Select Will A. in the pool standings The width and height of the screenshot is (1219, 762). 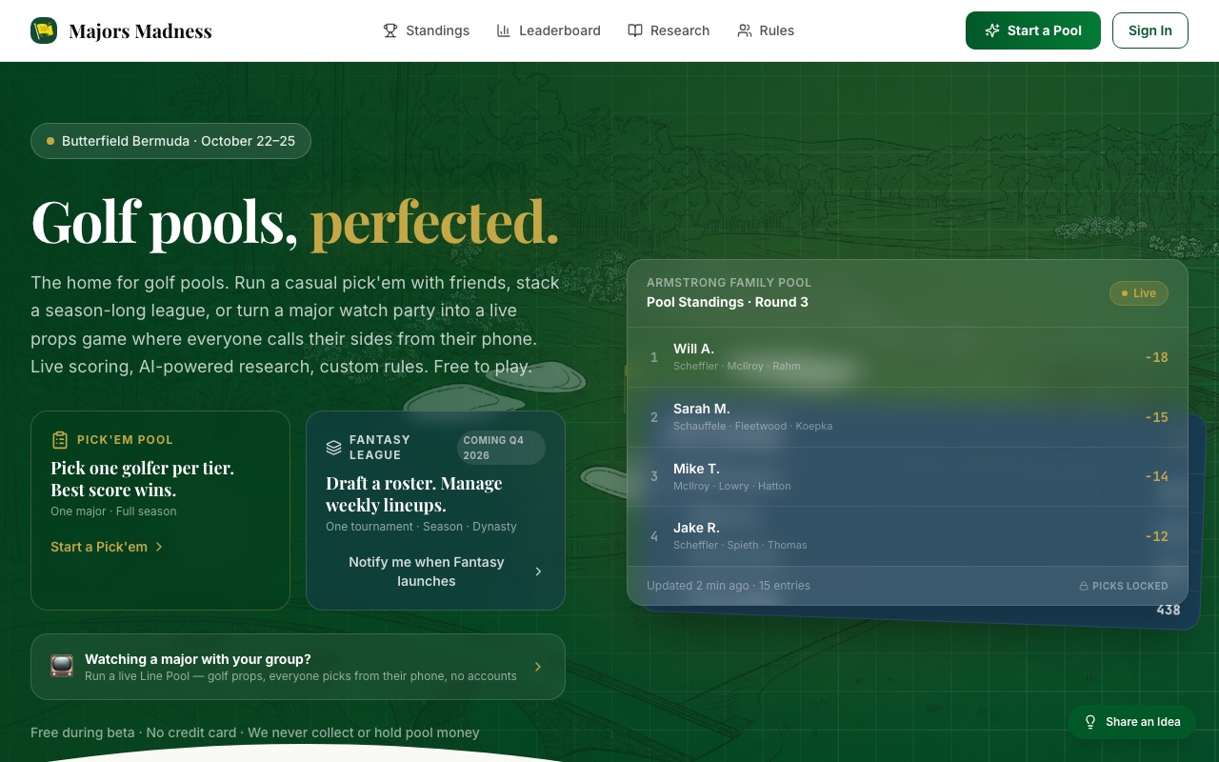coord(908,357)
